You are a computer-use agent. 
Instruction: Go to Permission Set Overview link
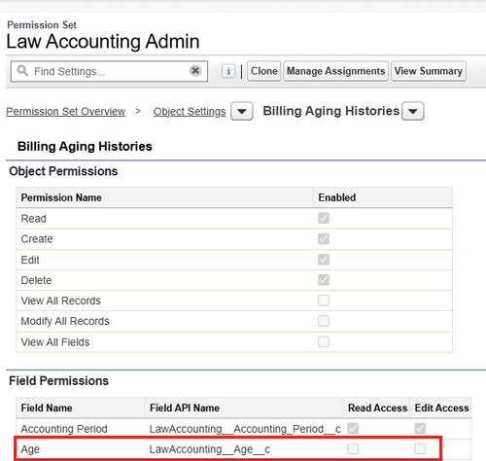pos(66,111)
